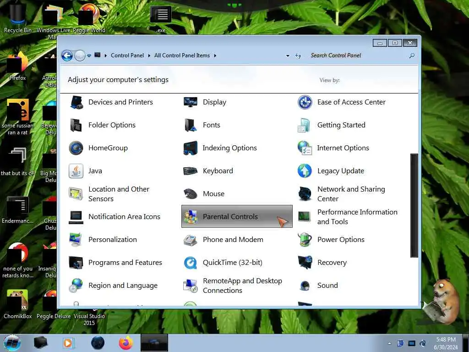Viewport: 469px width, 352px height.
Task: Expand the Control Panel breadcrumb arrow
Action: click(149, 55)
